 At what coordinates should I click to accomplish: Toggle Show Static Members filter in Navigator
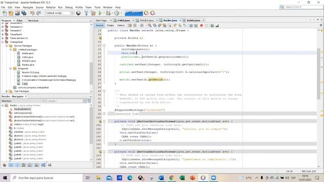(x=17, y=165)
